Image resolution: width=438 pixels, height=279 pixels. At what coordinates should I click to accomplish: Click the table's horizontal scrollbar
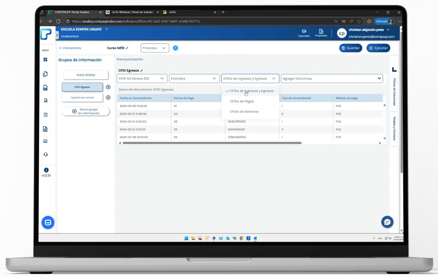pyautogui.click(x=212, y=143)
